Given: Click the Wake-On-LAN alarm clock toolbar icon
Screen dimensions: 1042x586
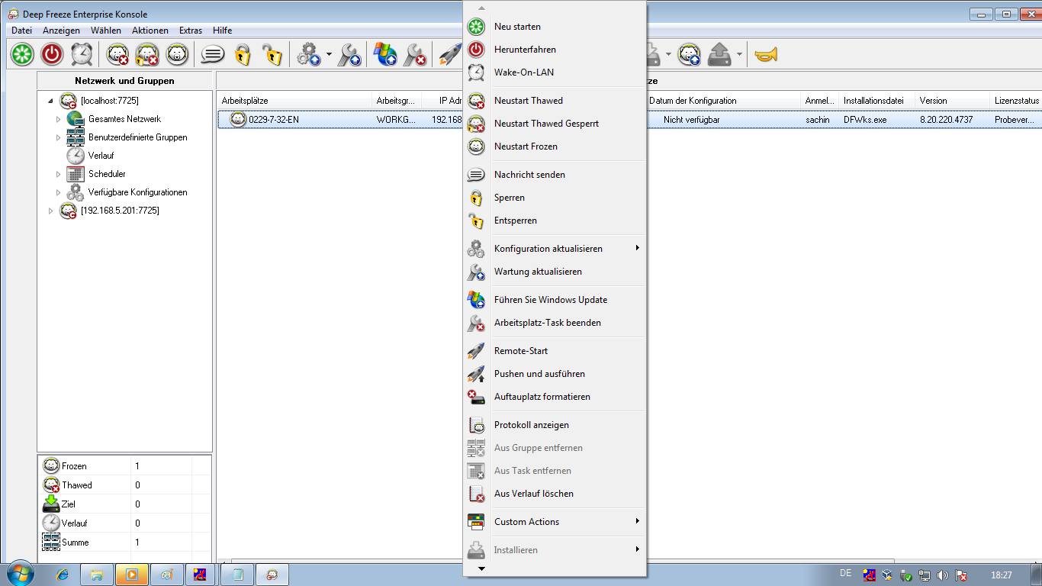Looking at the screenshot, I should 82,54.
